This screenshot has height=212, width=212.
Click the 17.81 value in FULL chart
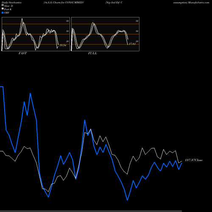click(132, 44)
